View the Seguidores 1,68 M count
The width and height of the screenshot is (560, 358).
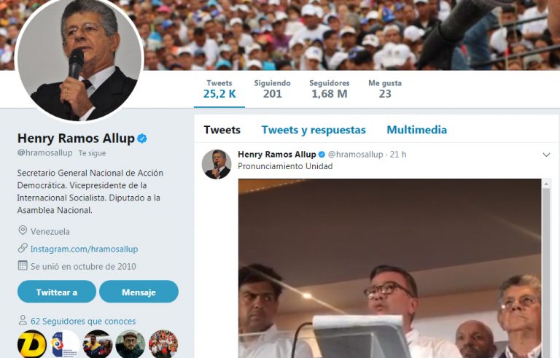pos(330,89)
